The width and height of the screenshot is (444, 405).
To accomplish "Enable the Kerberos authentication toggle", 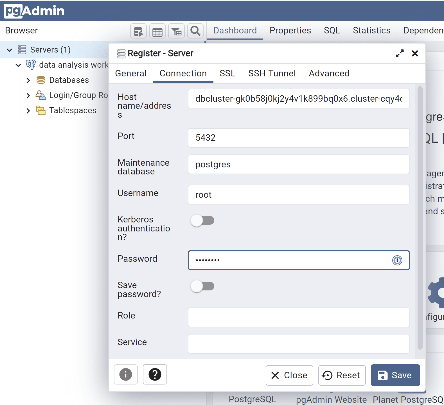I will (202, 220).
